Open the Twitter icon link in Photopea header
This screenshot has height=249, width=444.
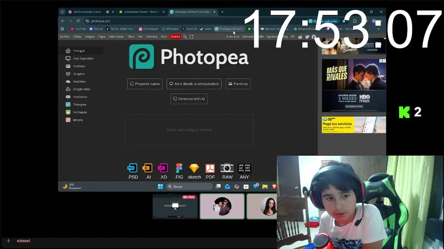pos(307,37)
